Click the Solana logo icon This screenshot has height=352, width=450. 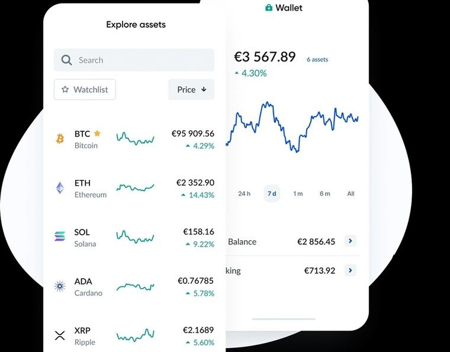click(x=59, y=237)
